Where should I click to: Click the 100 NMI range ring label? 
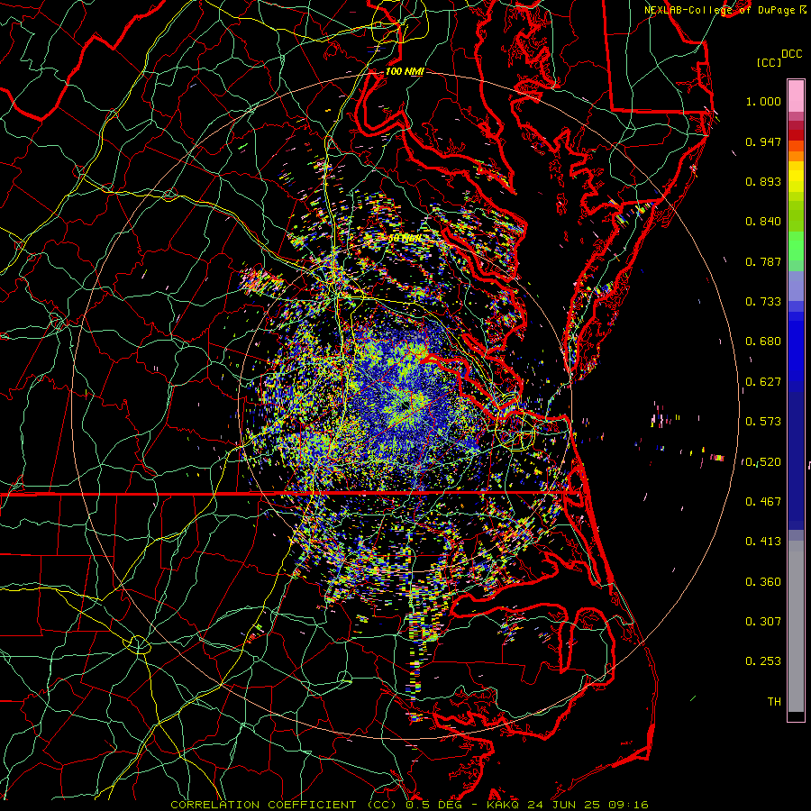pos(405,71)
